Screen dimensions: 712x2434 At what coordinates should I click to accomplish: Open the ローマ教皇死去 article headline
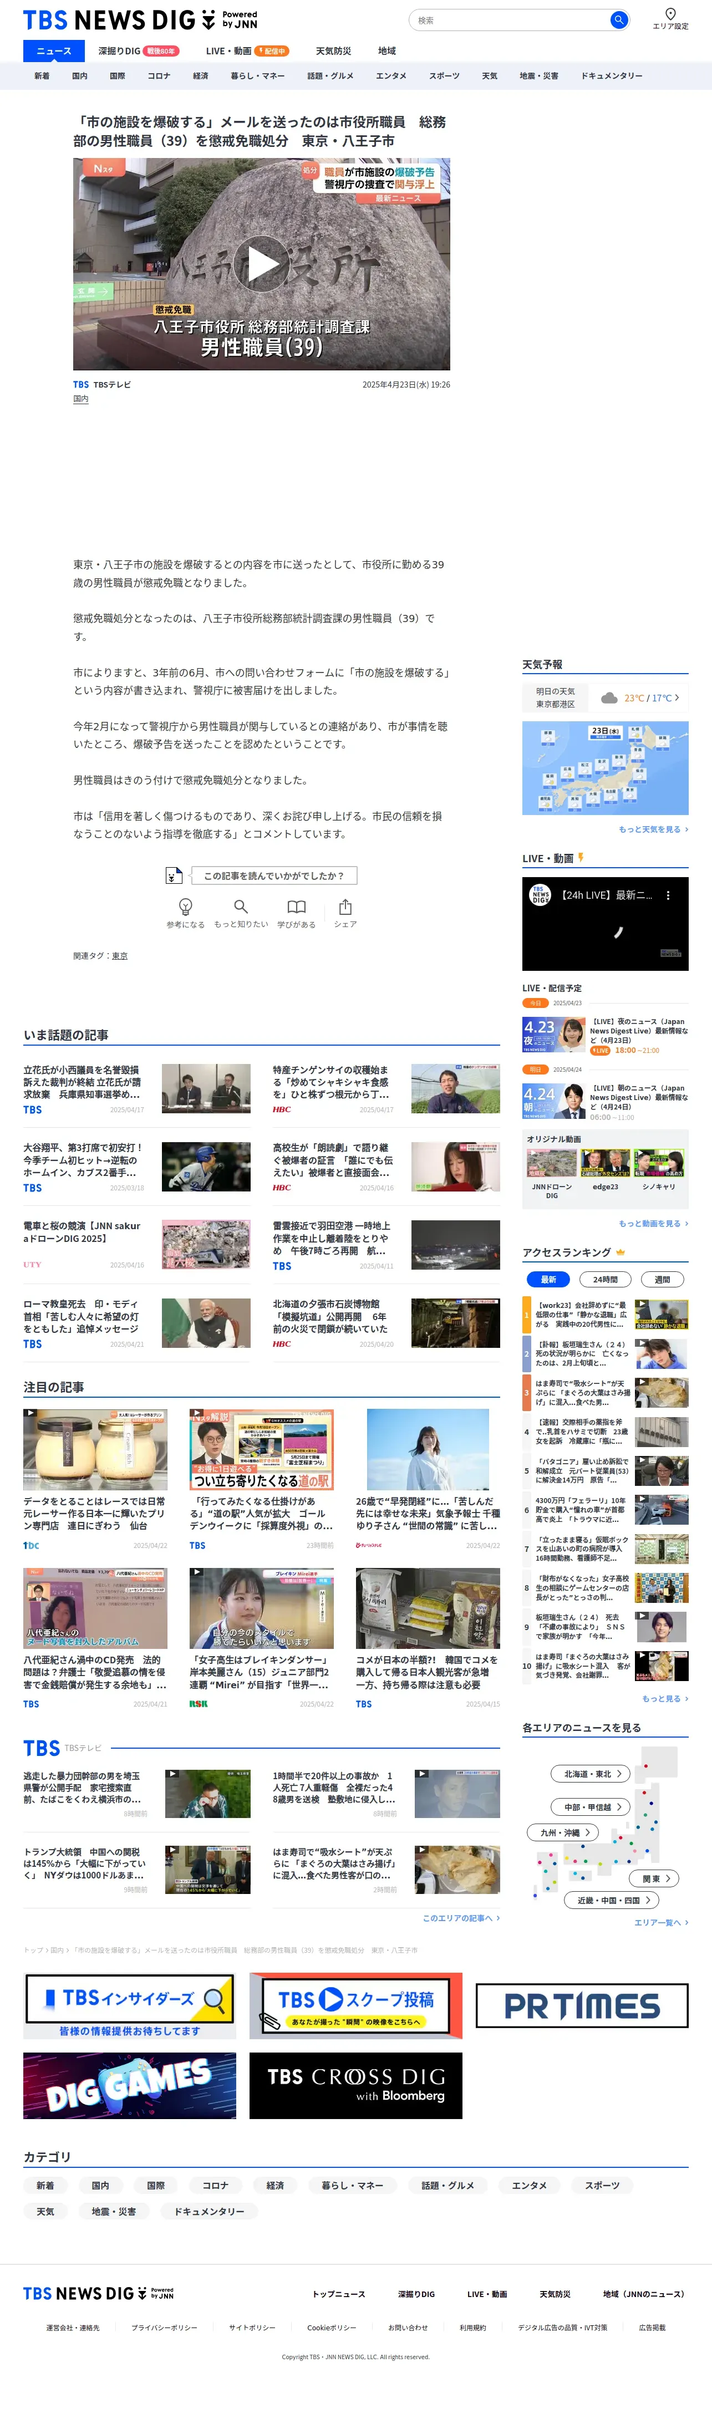(x=80, y=1315)
